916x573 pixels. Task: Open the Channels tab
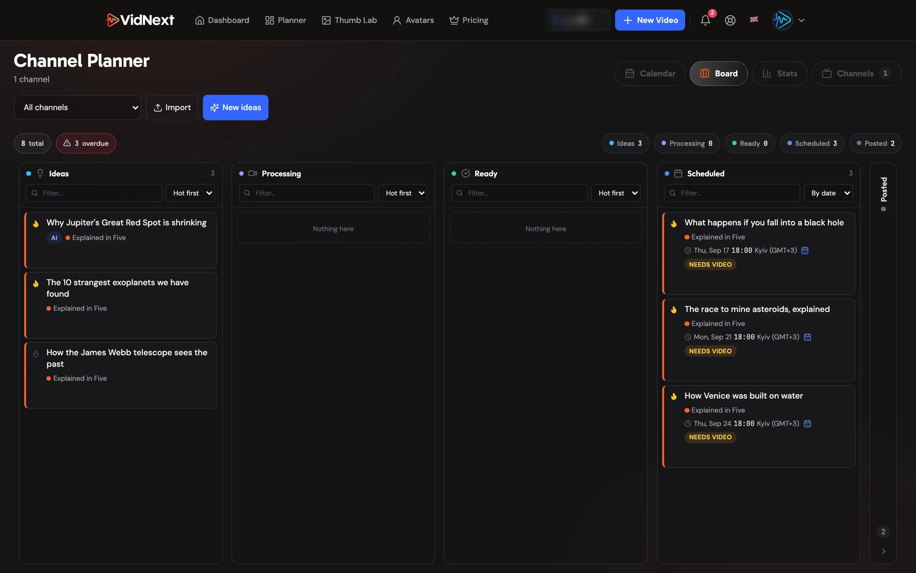click(x=857, y=74)
